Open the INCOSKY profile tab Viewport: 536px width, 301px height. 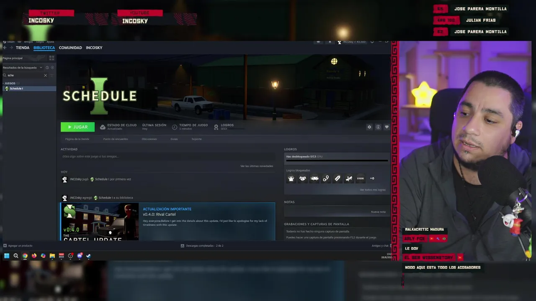pos(94,48)
